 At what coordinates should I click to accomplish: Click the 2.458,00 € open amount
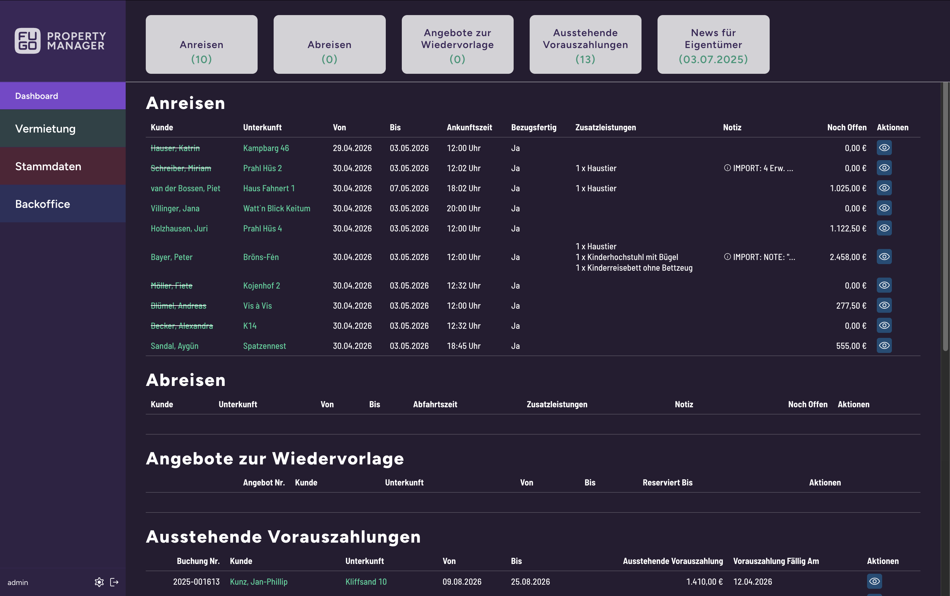[848, 257]
